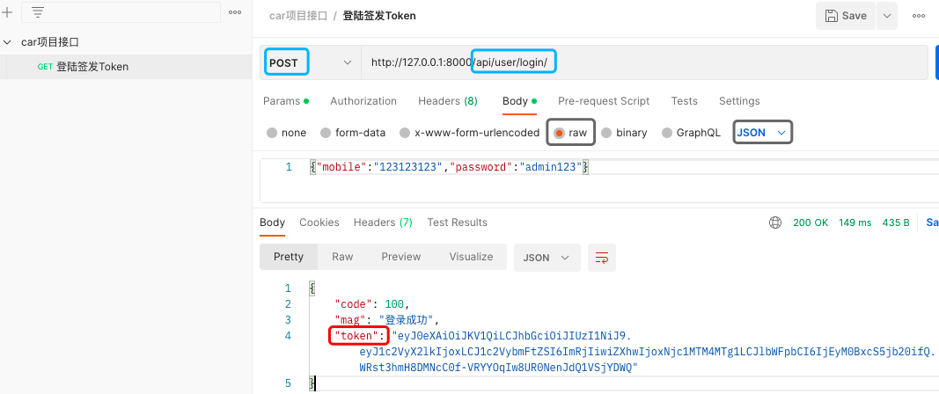
Task: Open the request header more-options menu
Action: click(919, 16)
